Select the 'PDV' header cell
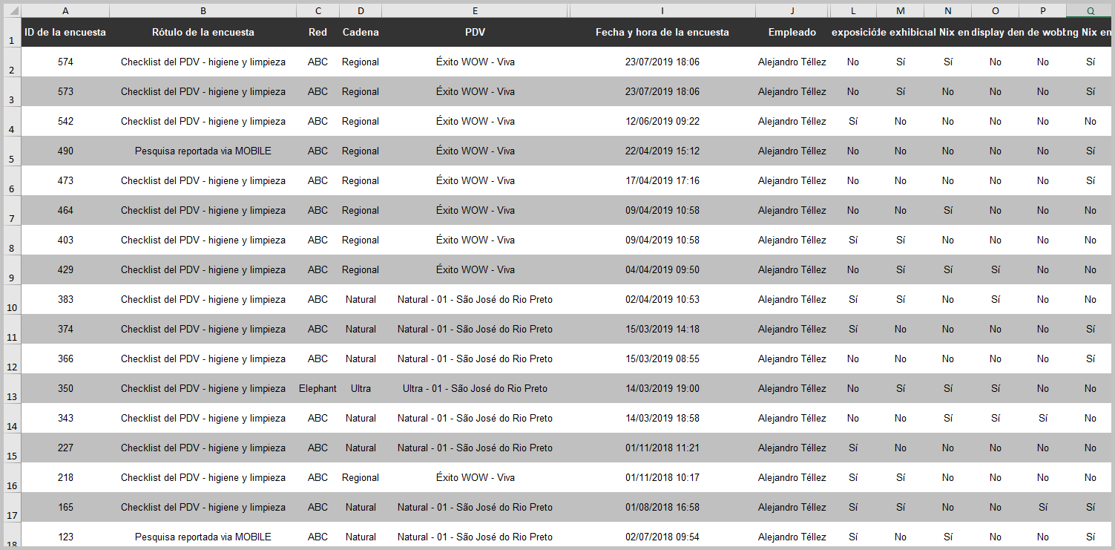This screenshot has width=1115, height=550. coord(475,33)
